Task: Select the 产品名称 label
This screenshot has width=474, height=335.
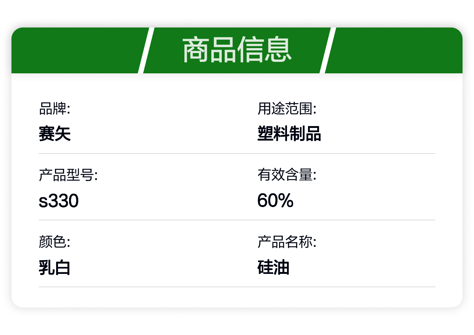Action: pos(287,242)
